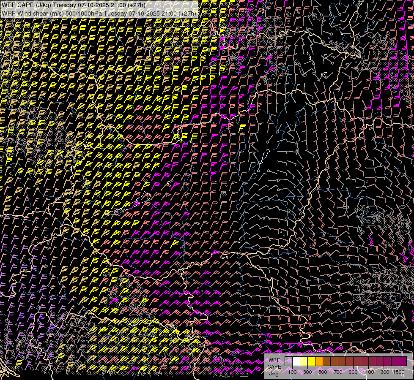Viewport: 414px width, 380px height.
Task: Click the 1100 legend scale value
Action: [369, 372]
